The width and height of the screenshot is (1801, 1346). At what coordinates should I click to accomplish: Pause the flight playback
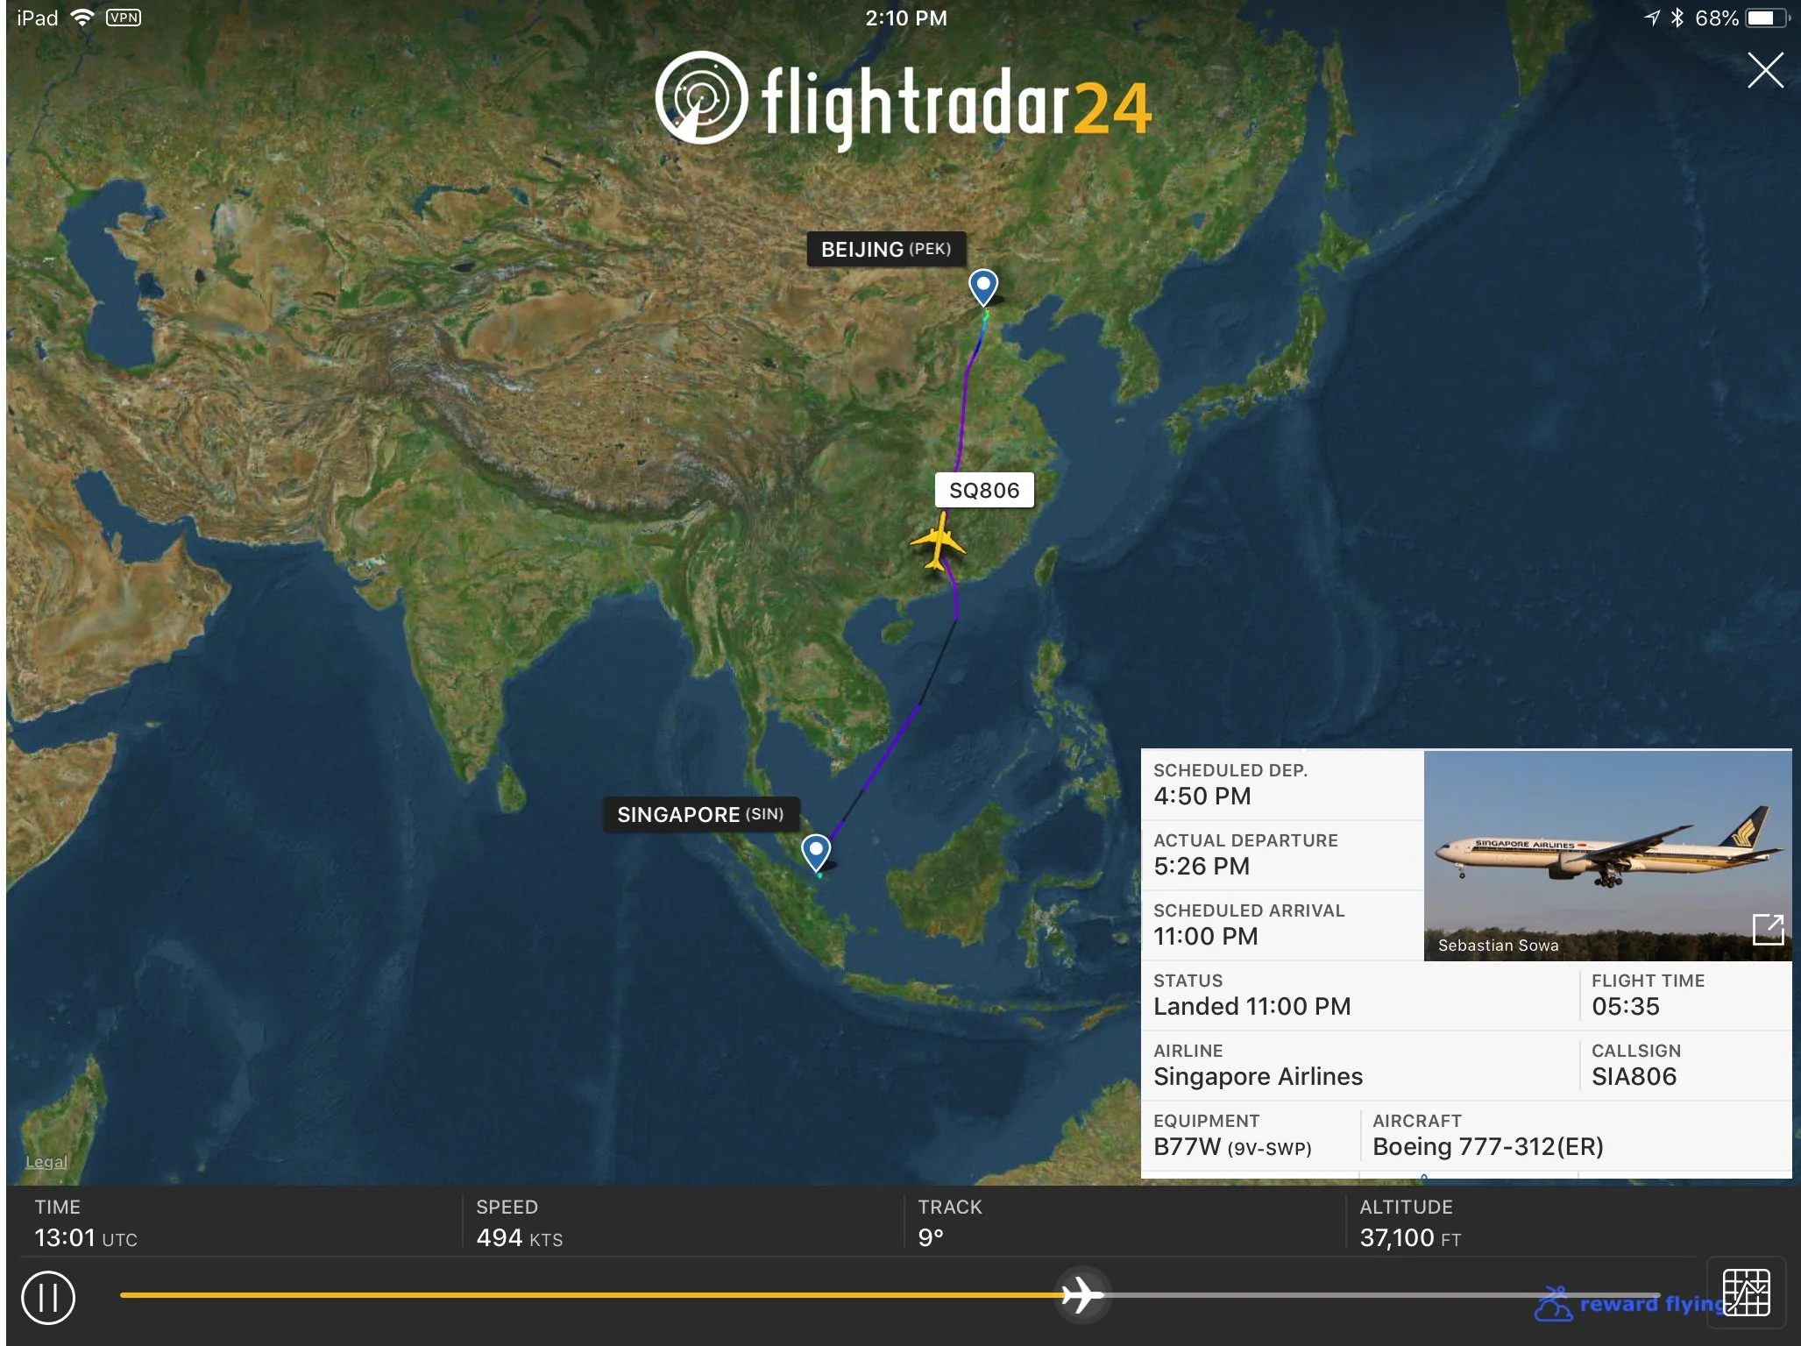[x=48, y=1298]
